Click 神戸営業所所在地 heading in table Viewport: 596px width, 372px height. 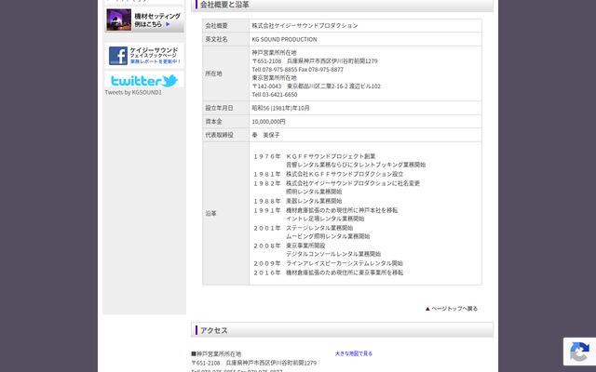click(x=274, y=53)
